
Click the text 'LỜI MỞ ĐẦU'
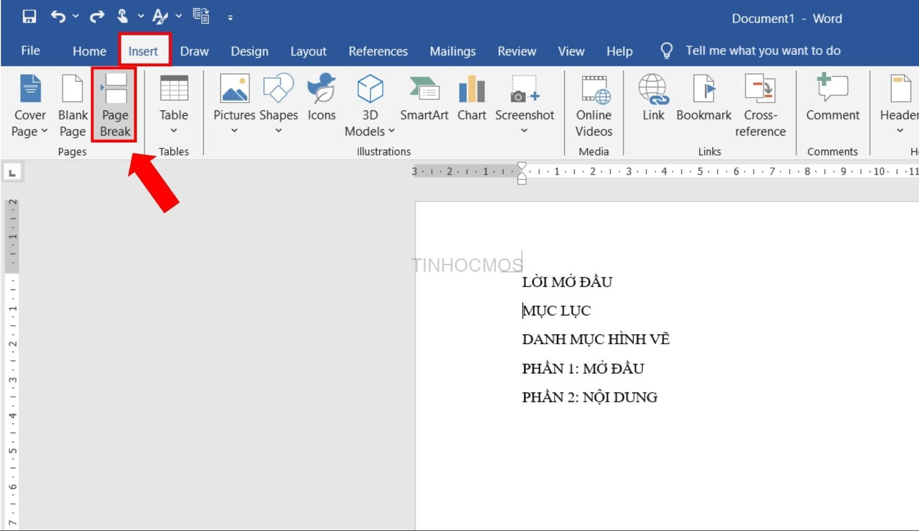coord(567,282)
